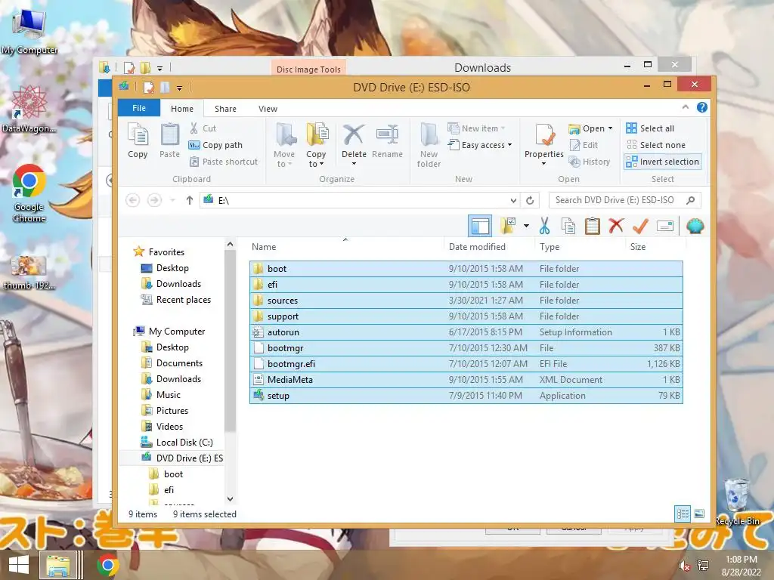Switch to the View ribbon tab
Screen dimensions: 774x580
pyautogui.click(x=268, y=109)
